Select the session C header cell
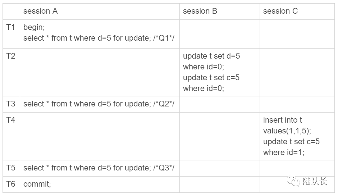 tap(297, 12)
